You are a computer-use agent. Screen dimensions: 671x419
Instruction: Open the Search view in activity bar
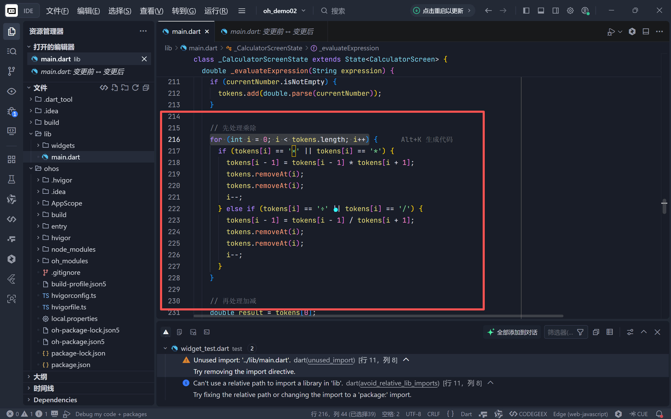pos(11,51)
